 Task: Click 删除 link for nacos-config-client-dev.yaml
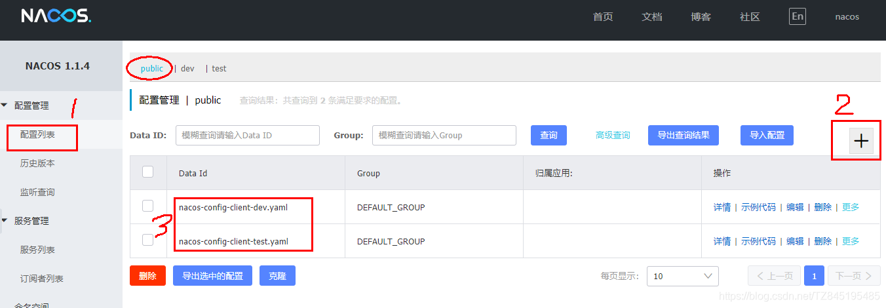pos(823,207)
